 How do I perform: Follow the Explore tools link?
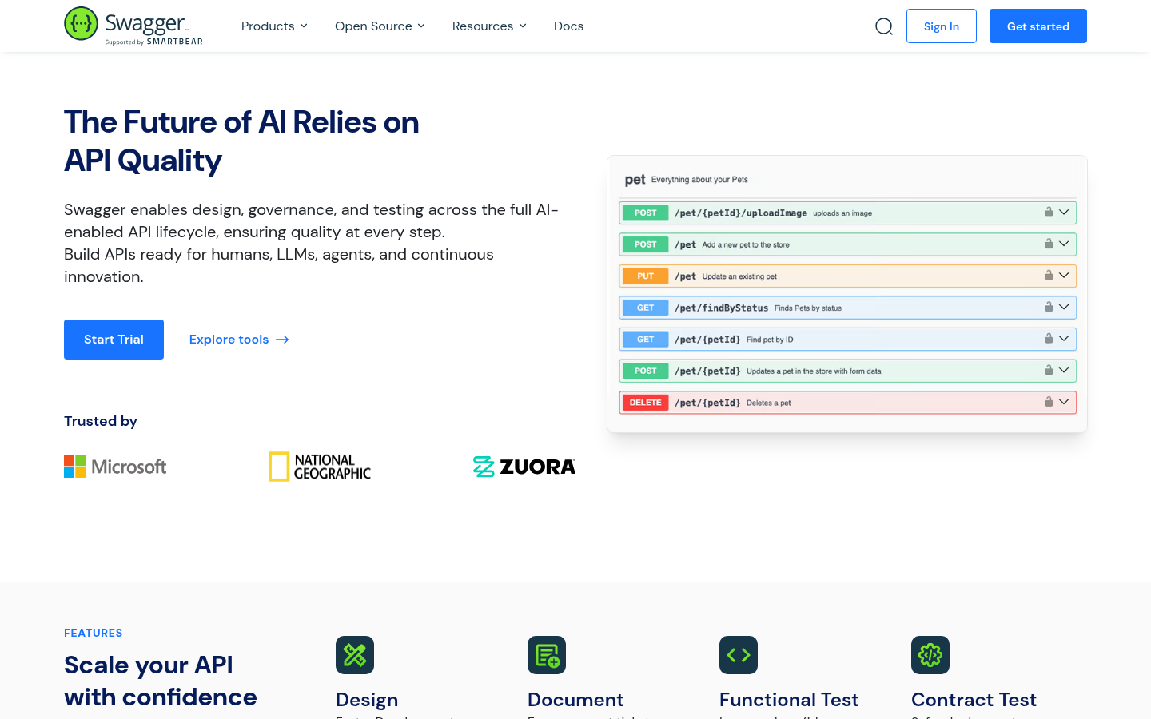(239, 340)
